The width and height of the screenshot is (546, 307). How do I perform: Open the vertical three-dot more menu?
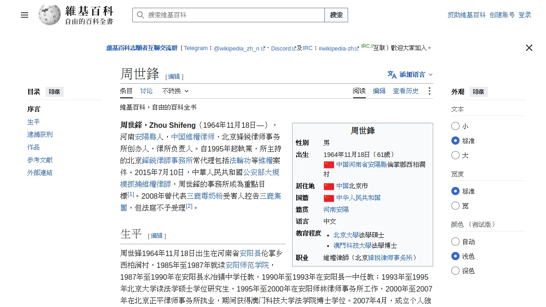[429, 91]
